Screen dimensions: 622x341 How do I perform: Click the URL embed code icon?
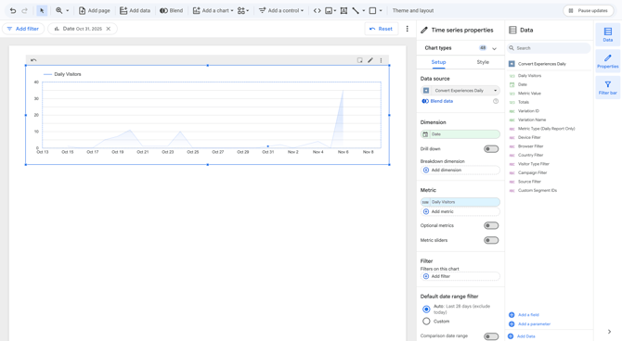click(317, 11)
